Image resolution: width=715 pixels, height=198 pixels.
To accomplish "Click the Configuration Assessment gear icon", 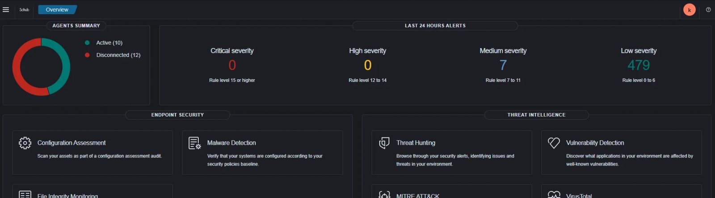I will click(25, 143).
